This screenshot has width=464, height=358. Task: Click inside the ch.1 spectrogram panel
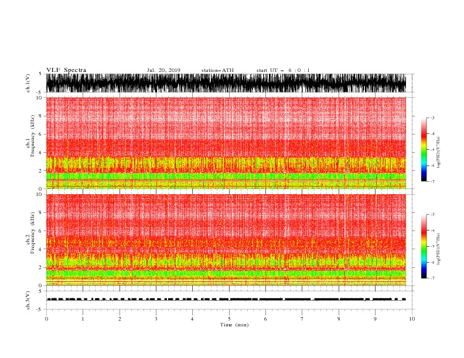(x=226, y=143)
